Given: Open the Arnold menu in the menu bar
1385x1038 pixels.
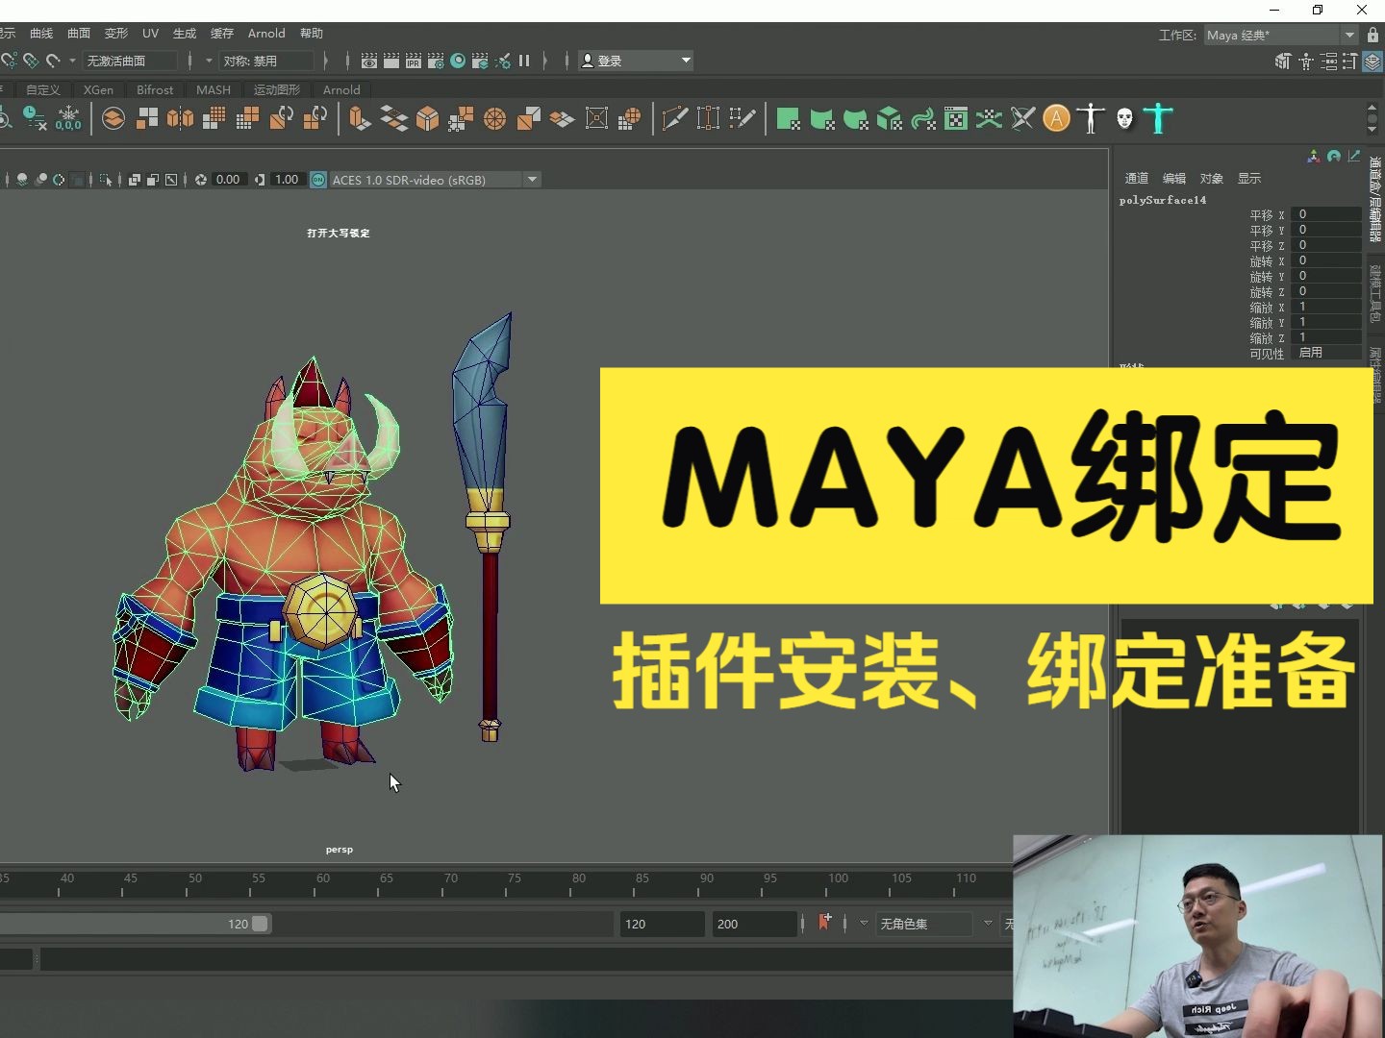Looking at the screenshot, I should (266, 33).
